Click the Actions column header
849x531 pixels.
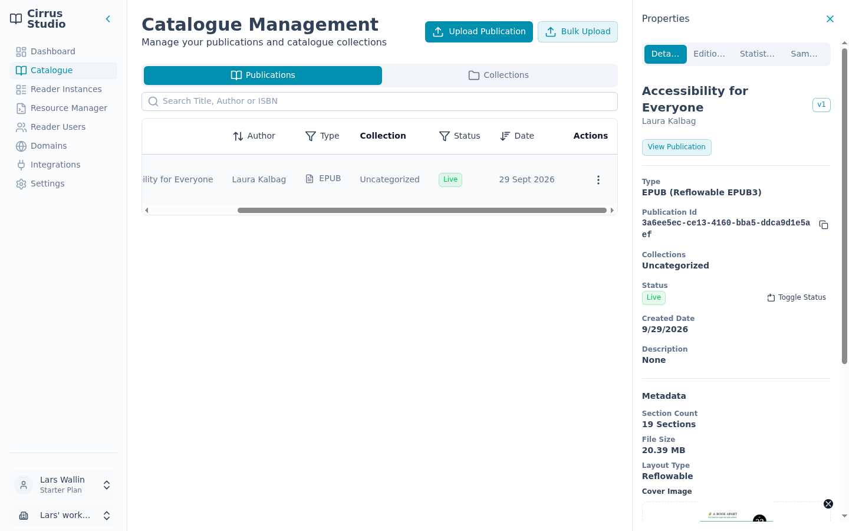pos(590,136)
